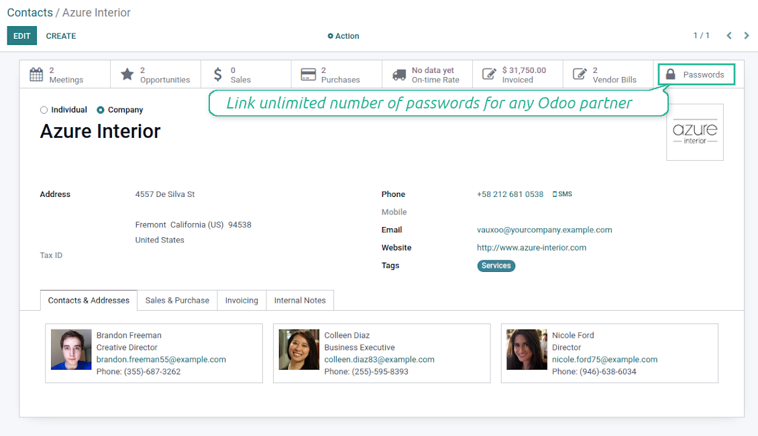Switch to Contacts & Addresses tab
The width and height of the screenshot is (758, 436).
(x=89, y=300)
